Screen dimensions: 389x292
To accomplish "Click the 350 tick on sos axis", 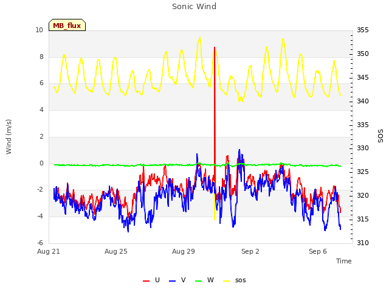I will (363, 54).
